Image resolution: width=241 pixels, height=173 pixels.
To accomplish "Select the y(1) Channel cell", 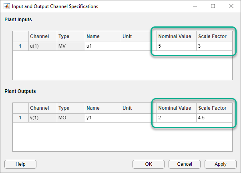I will coord(42,118).
